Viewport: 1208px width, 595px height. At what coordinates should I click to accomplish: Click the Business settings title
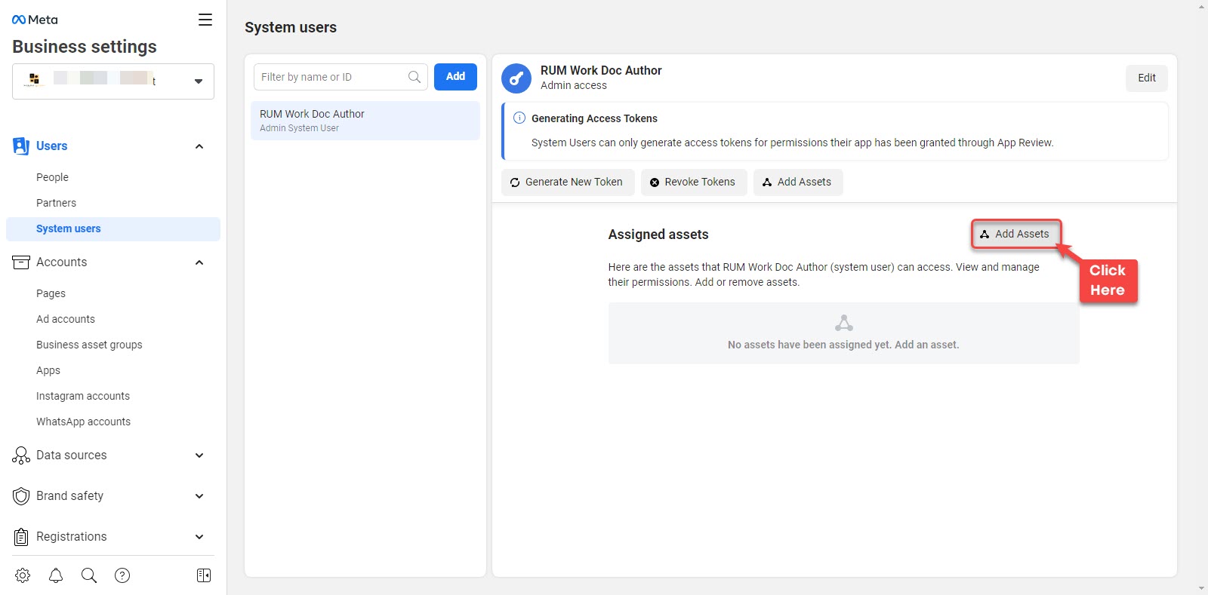(x=85, y=47)
